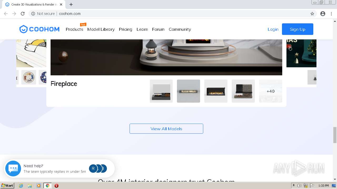
Task: Select the black glass fireplace thumbnail
Action: click(x=216, y=91)
